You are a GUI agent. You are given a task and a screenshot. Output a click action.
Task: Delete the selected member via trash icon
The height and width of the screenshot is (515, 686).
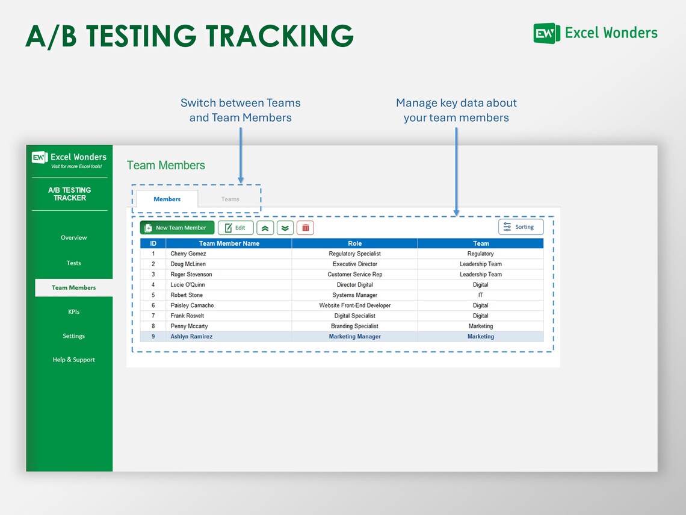[305, 228]
